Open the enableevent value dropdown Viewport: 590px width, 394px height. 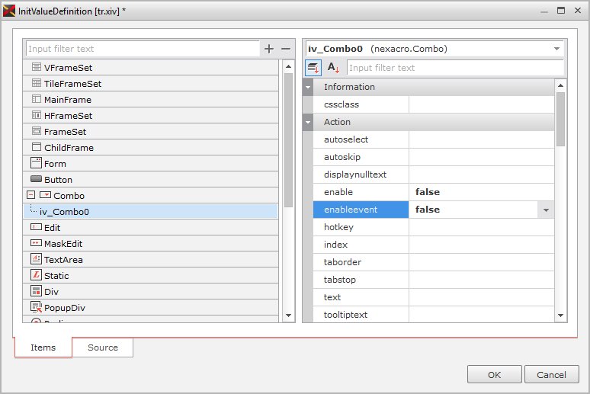[x=546, y=210]
